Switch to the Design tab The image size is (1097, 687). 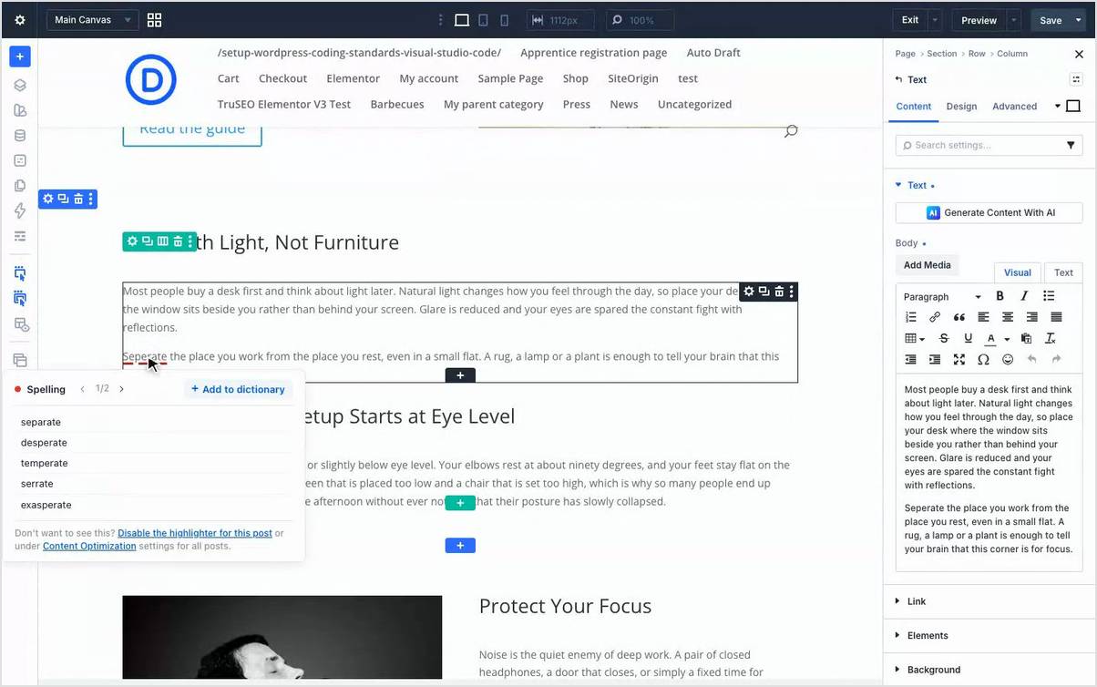click(961, 107)
